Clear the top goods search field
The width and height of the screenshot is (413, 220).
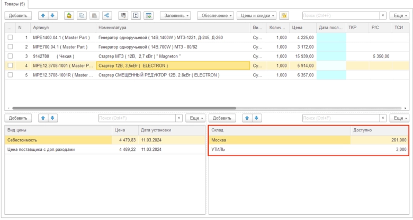383,16
